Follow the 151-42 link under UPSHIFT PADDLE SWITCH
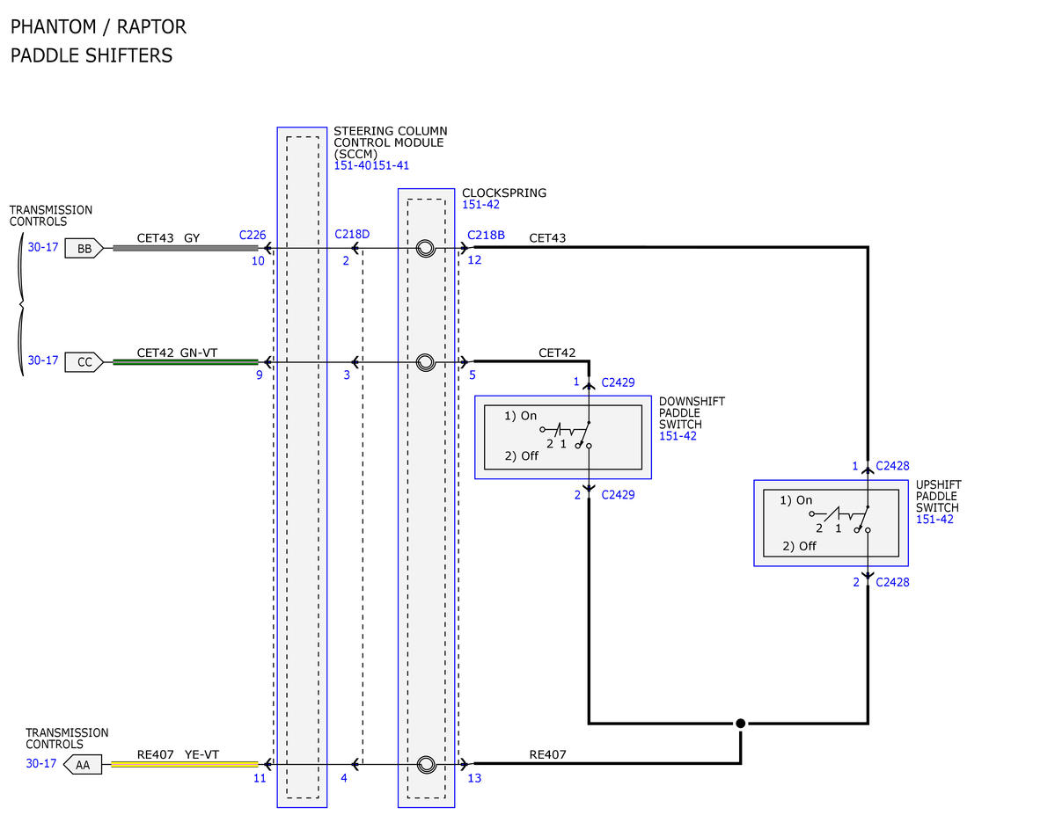This screenshot has width=1055, height=815. pos(934,519)
